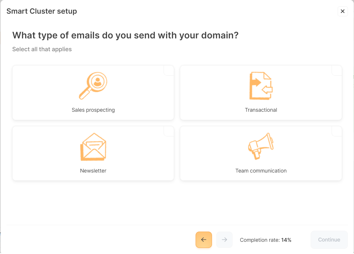Tick the Sales prospecting corner checkbox
354x254 pixels.
click(169, 70)
